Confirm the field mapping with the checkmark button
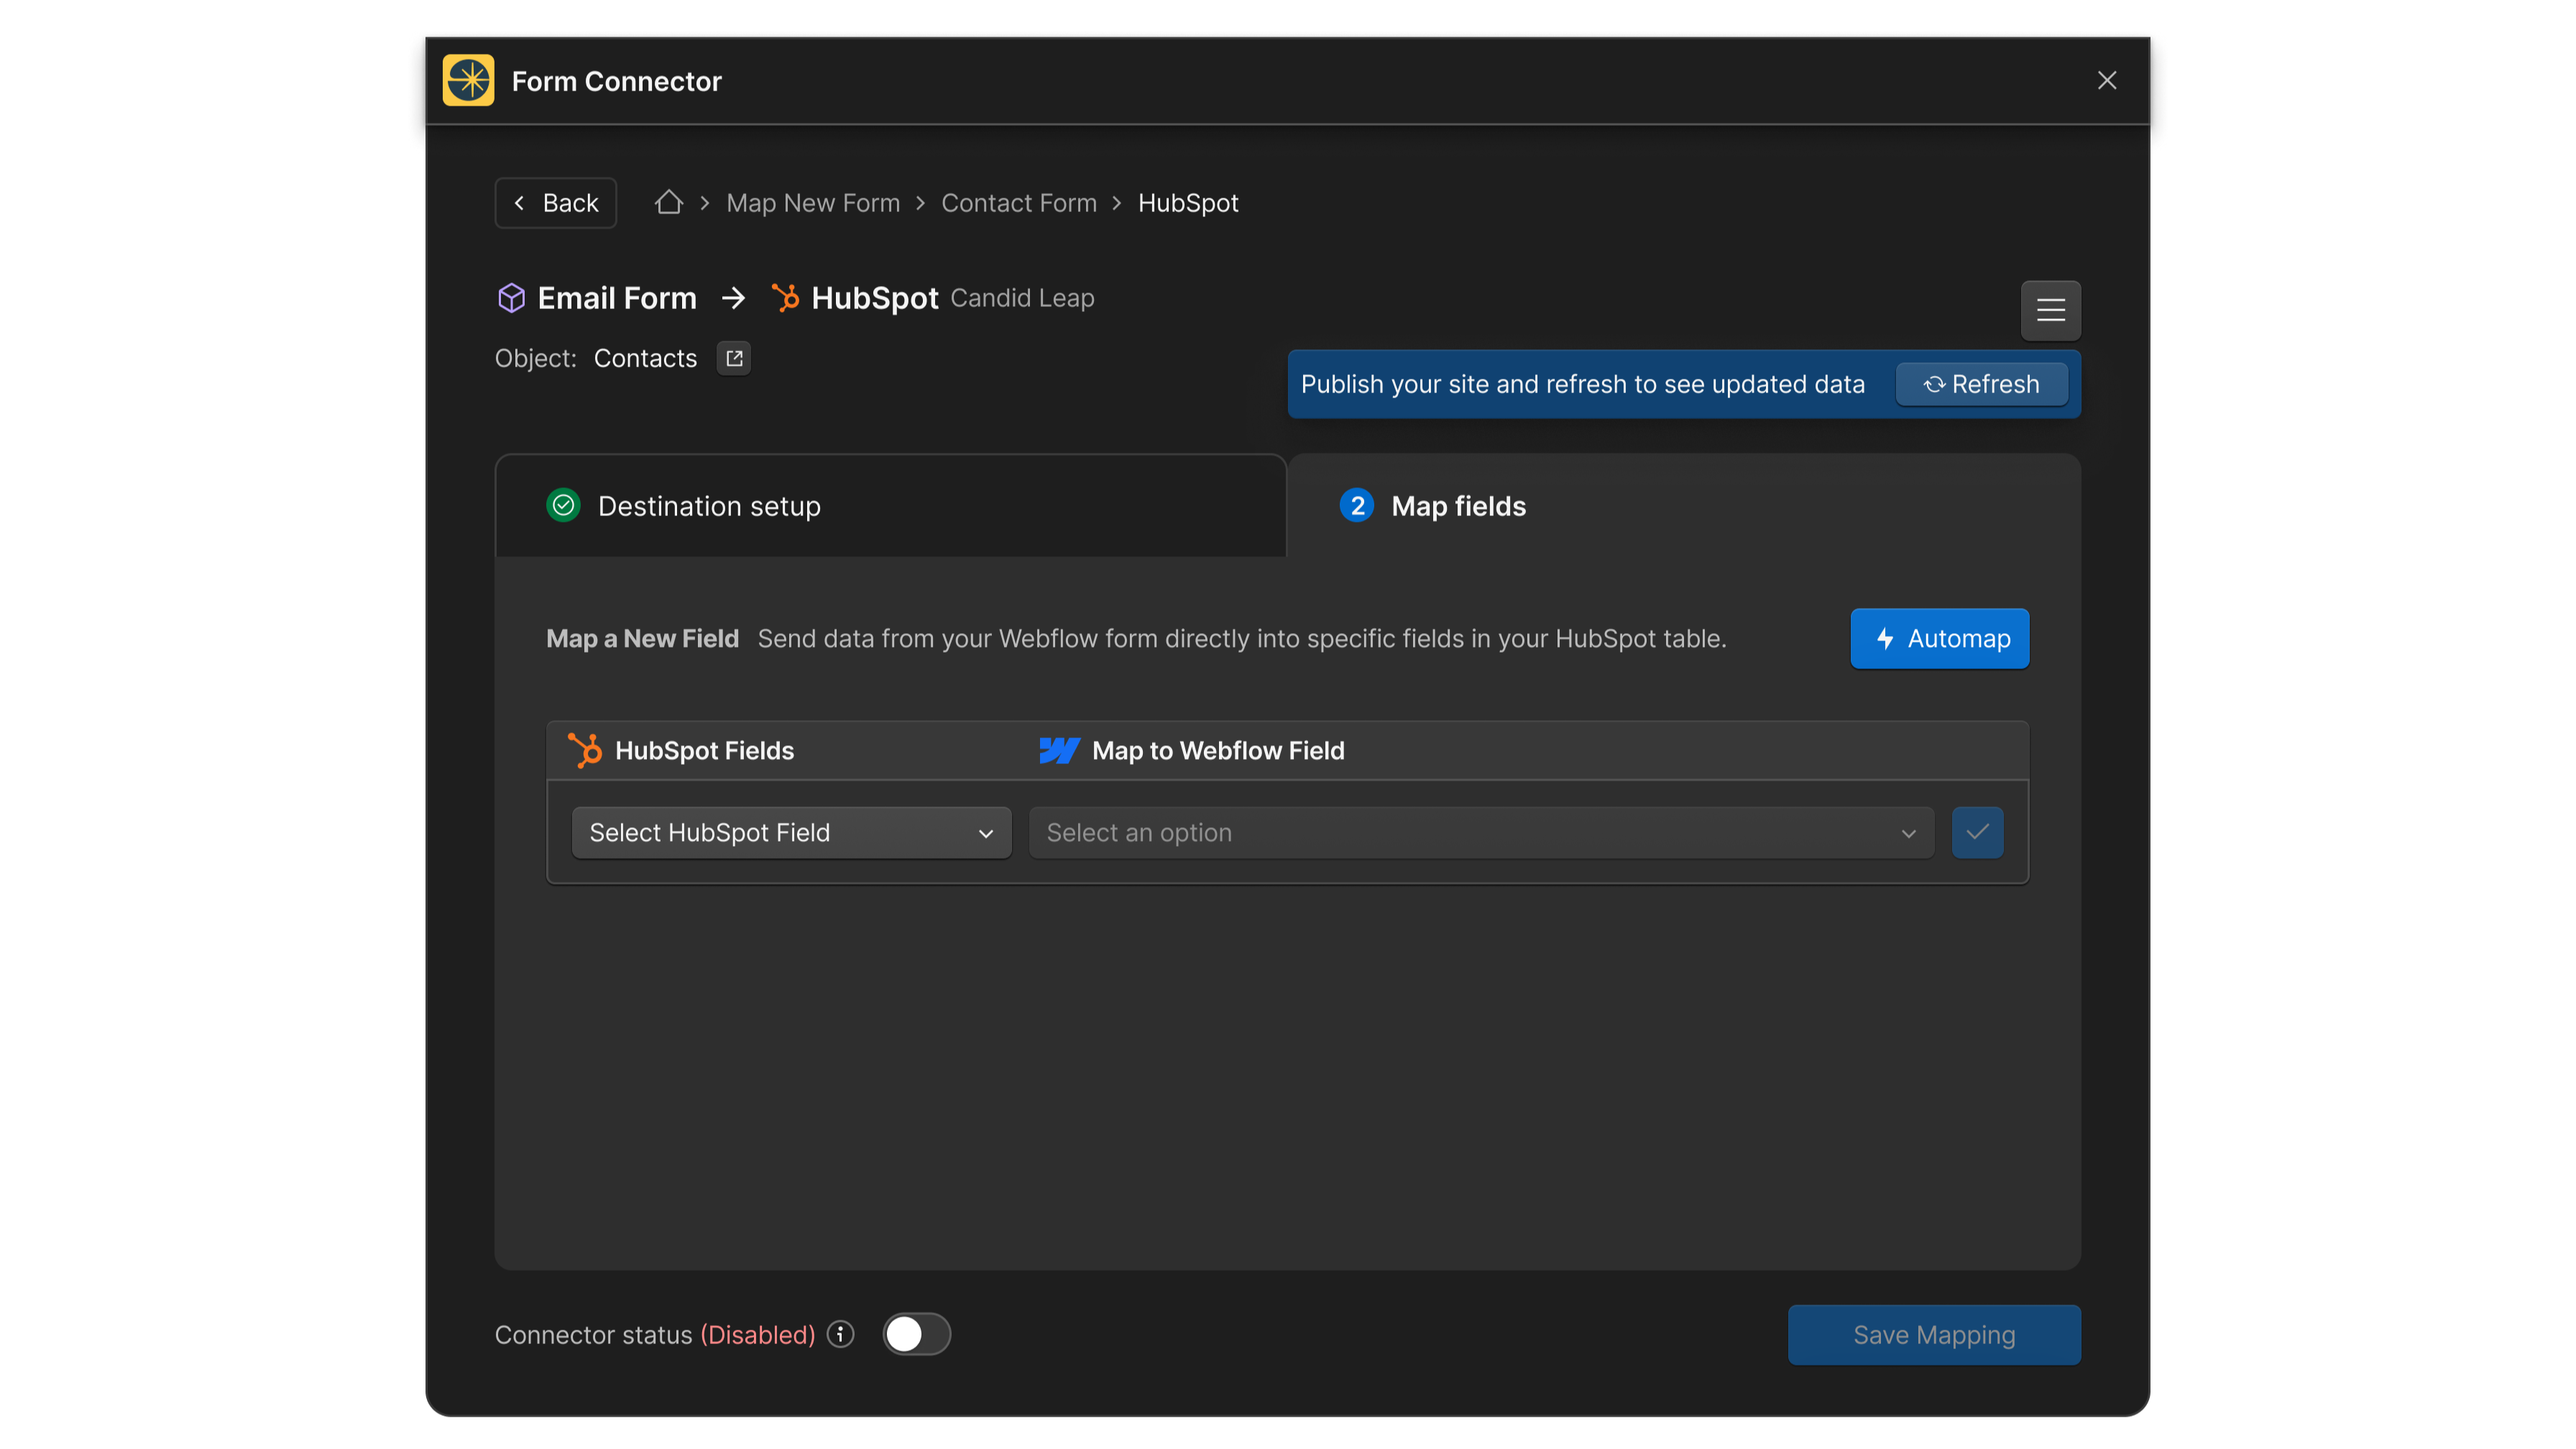2576x1449 pixels. tap(1977, 832)
